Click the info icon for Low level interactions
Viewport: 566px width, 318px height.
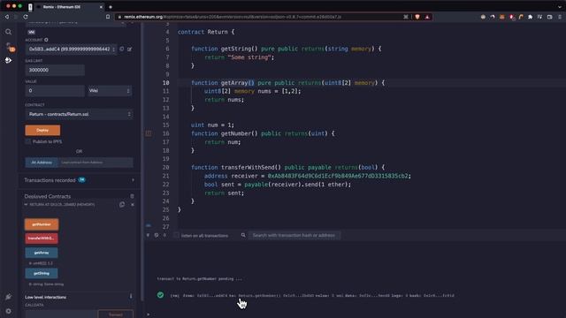131,297
